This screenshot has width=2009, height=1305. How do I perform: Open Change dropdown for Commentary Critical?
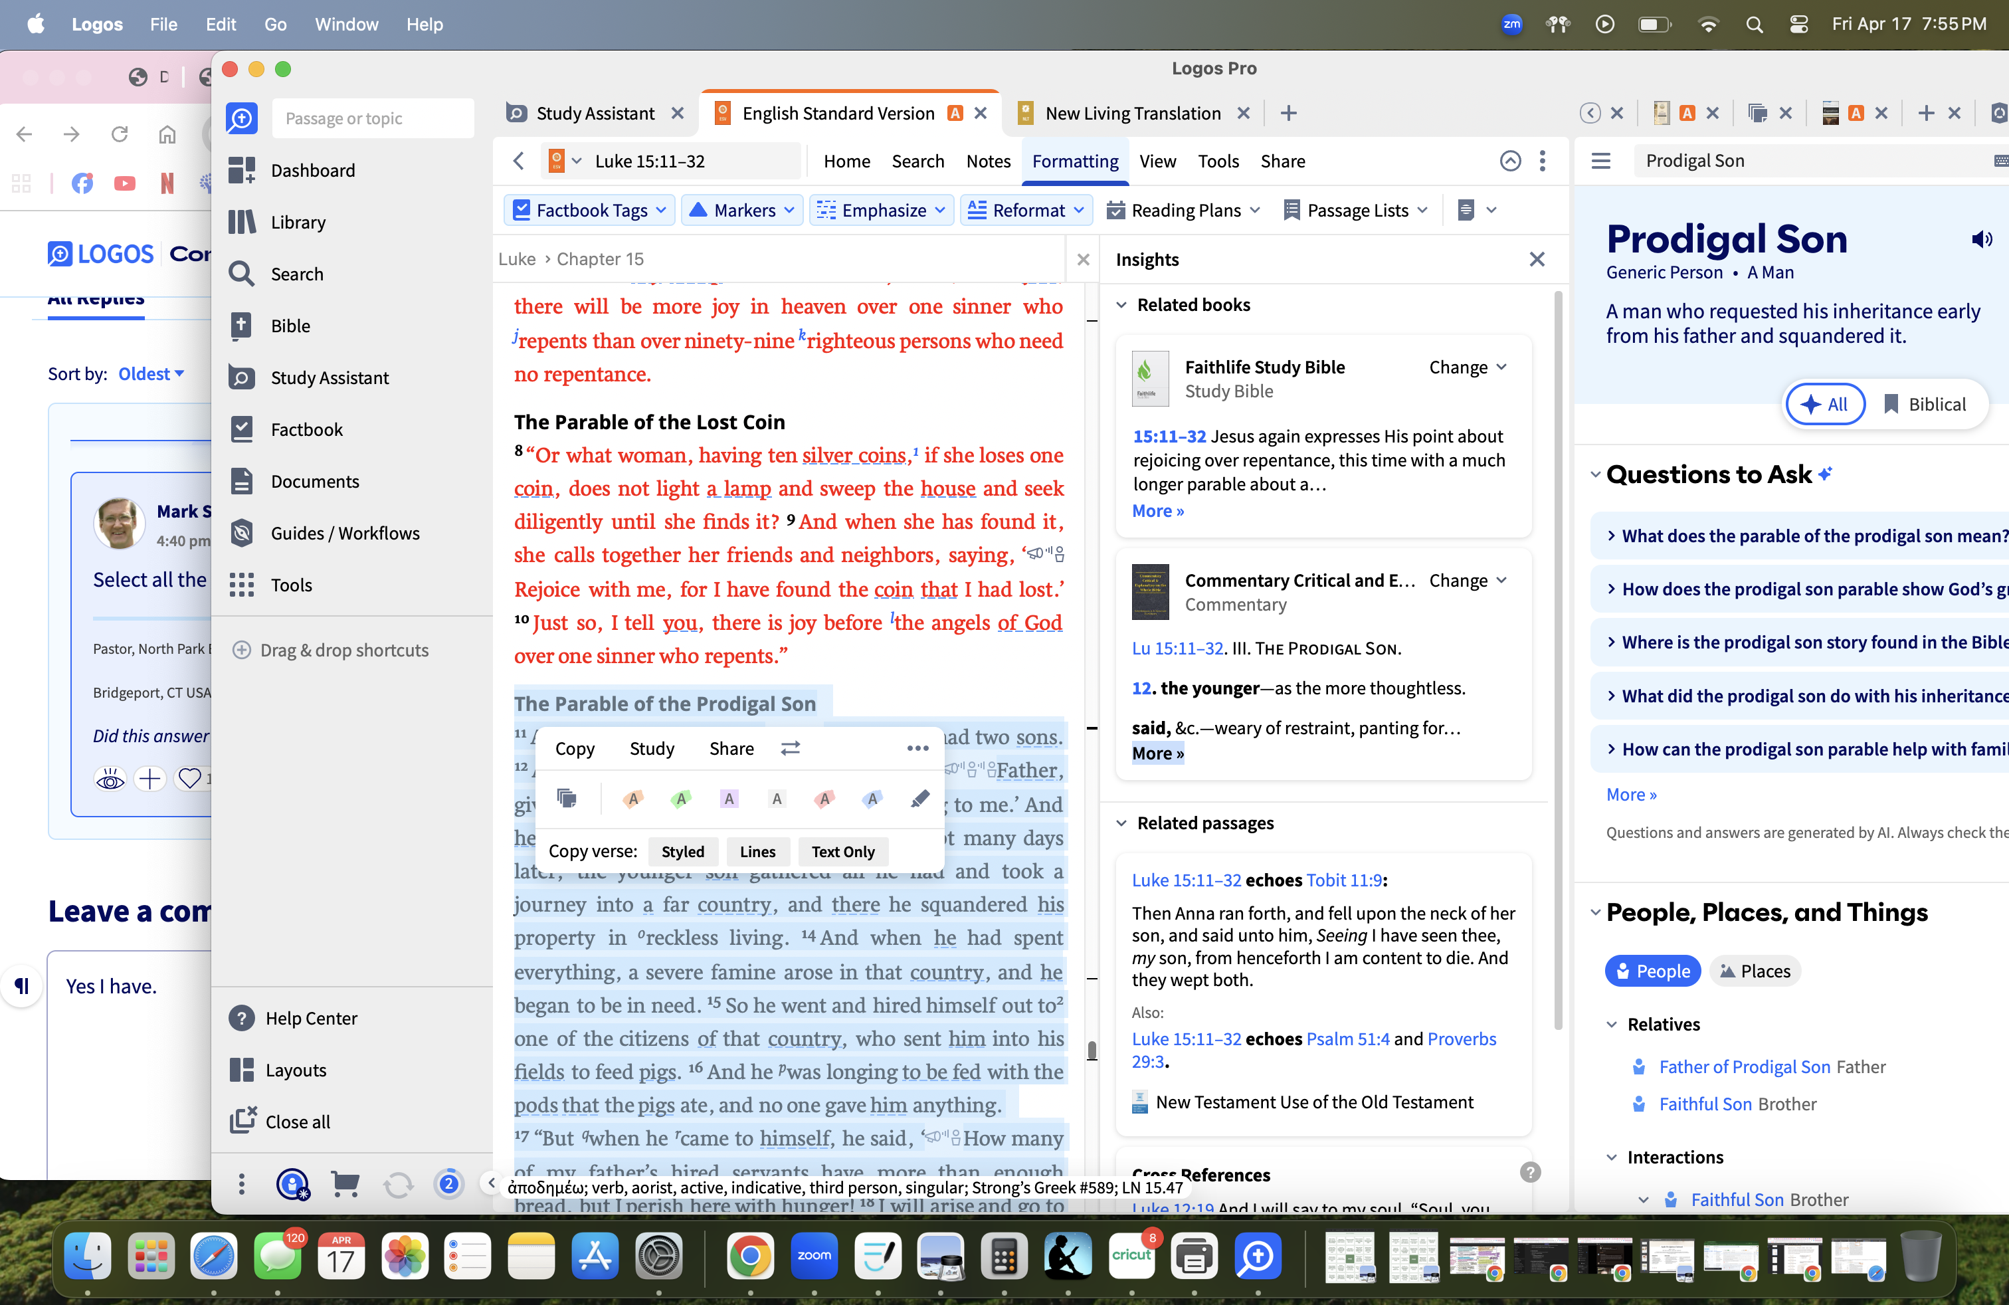click(1468, 581)
